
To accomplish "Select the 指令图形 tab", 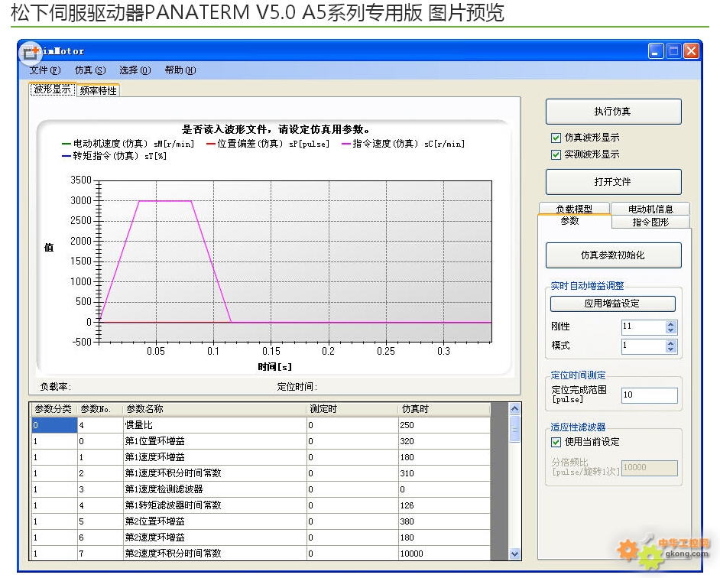I will [x=650, y=222].
